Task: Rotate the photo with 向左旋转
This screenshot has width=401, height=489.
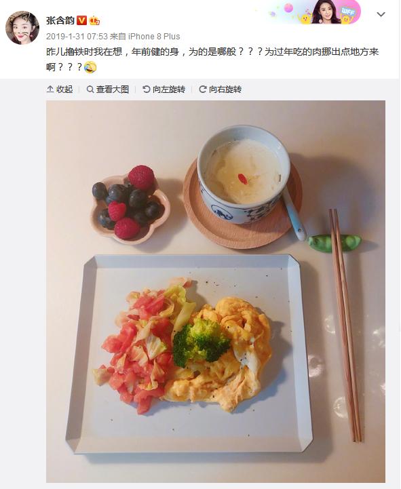Action: click(164, 90)
